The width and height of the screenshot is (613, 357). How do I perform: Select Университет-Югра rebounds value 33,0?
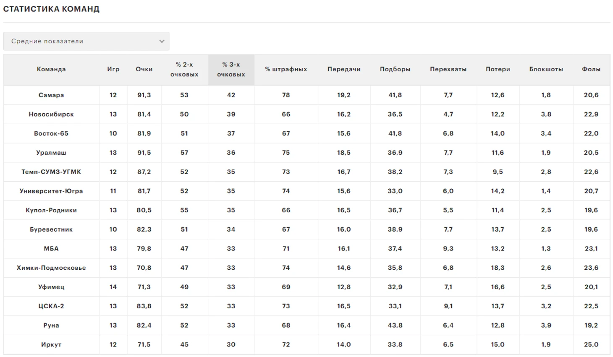(x=395, y=191)
